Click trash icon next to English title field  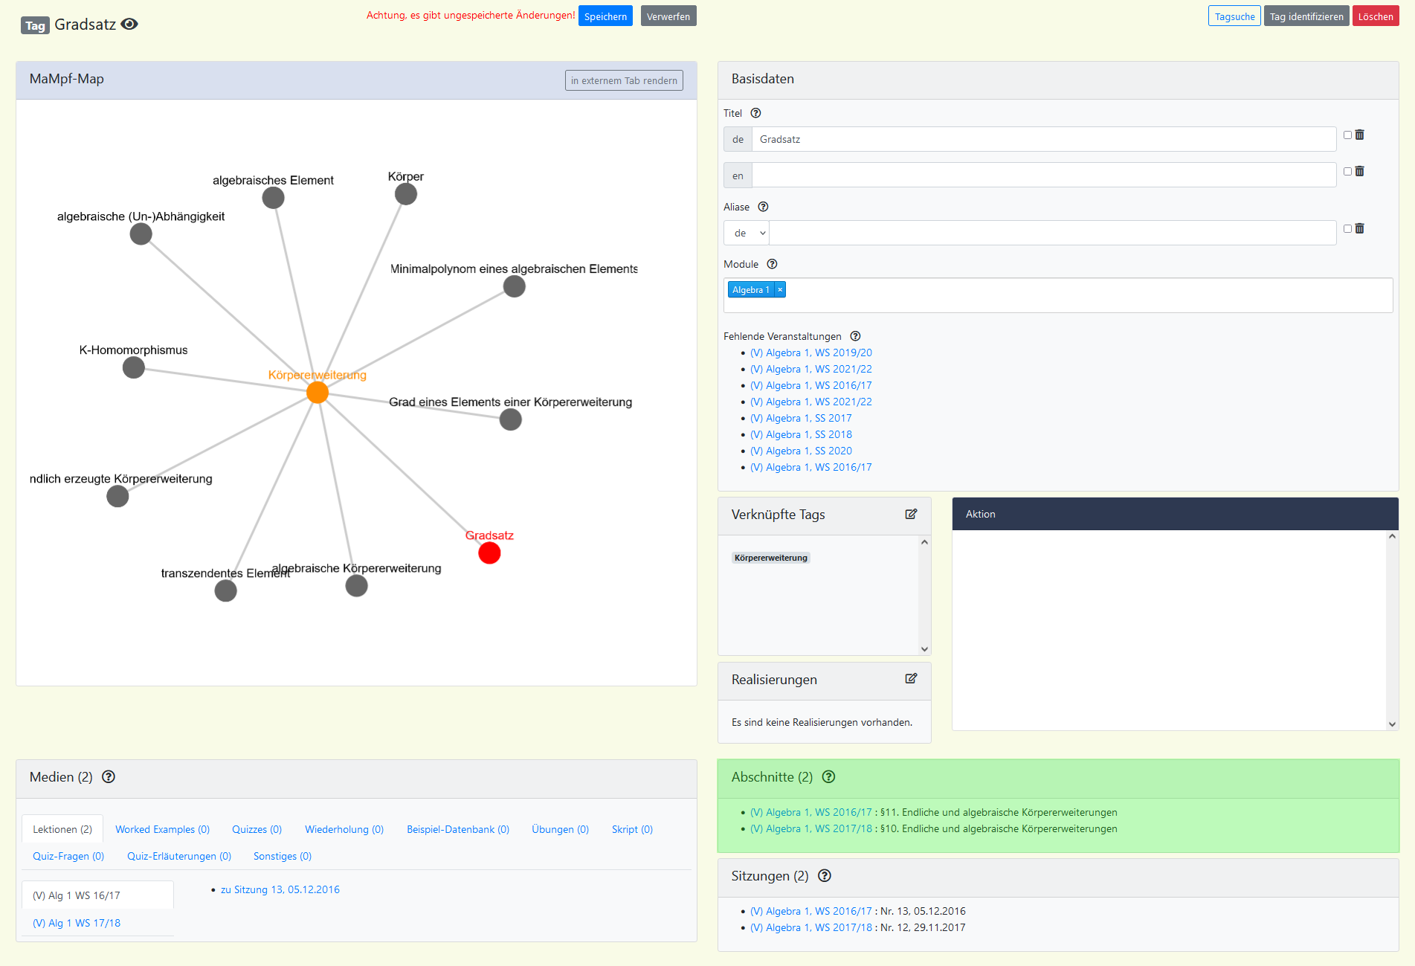(x=1359, y=171)
